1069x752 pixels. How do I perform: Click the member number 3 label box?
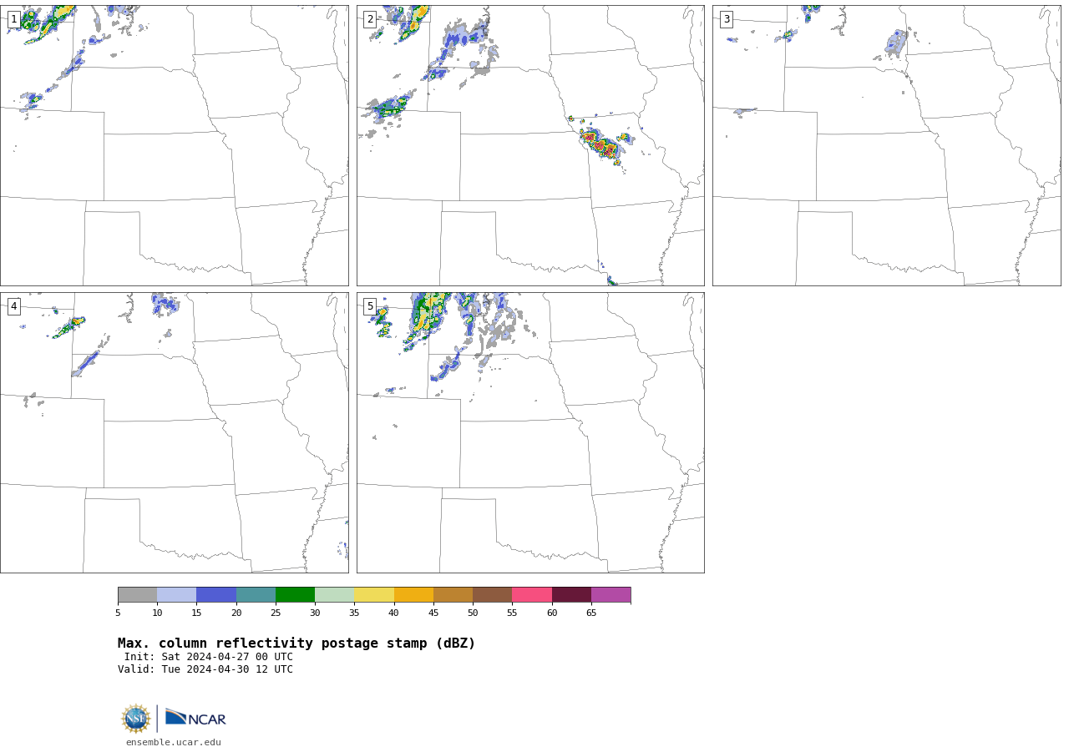[x=726, y=19]
